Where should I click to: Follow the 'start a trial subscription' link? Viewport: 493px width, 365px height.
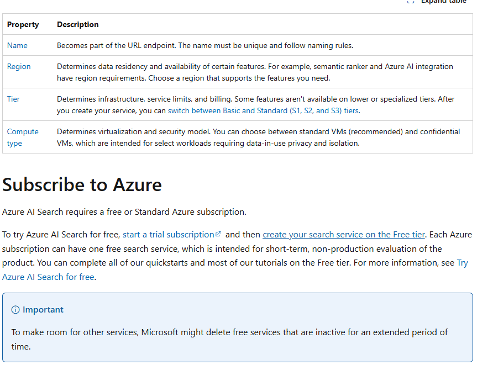pyautogui.click(x=168, y=235)
